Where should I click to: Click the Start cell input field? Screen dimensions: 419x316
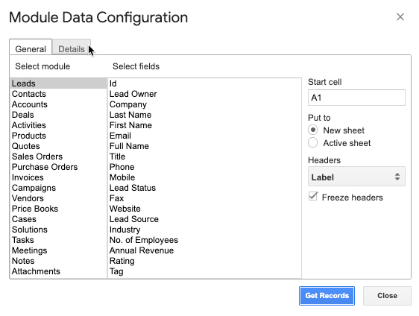(356, 98)
